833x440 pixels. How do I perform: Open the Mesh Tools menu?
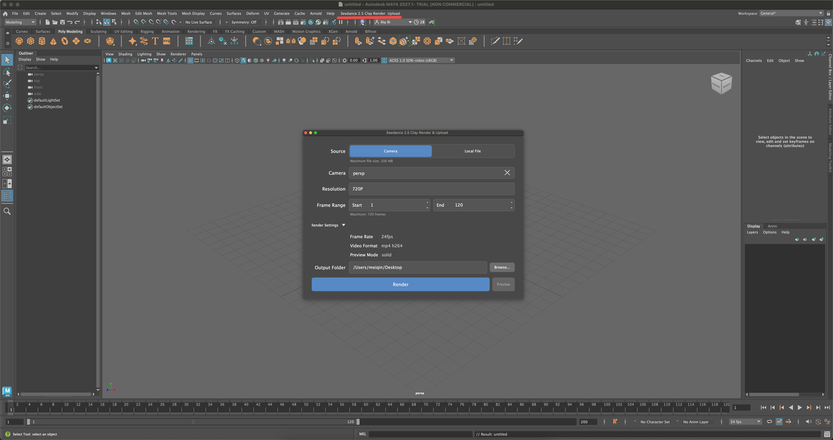167,13
